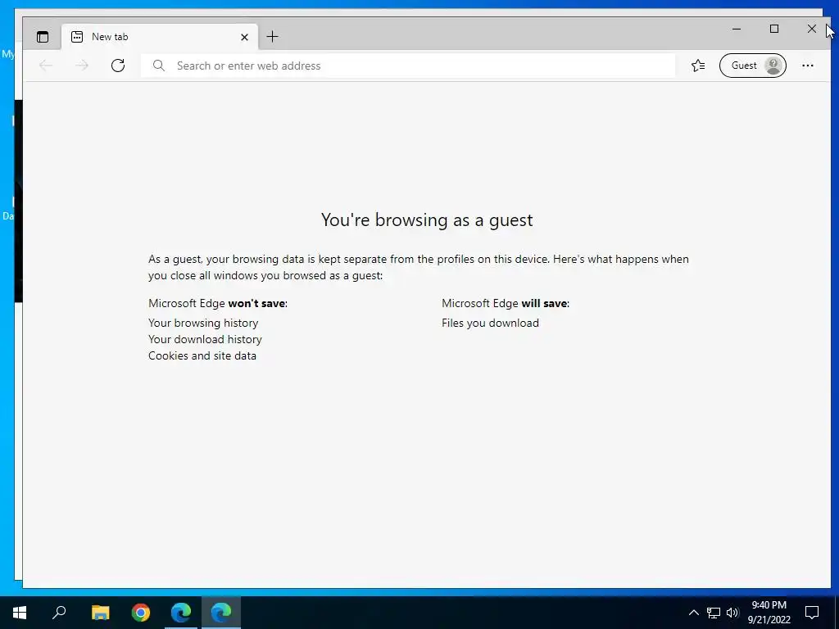
Task: Click the Forward navigation arrow
Action: pyautogui.click(x=82, y=66)
